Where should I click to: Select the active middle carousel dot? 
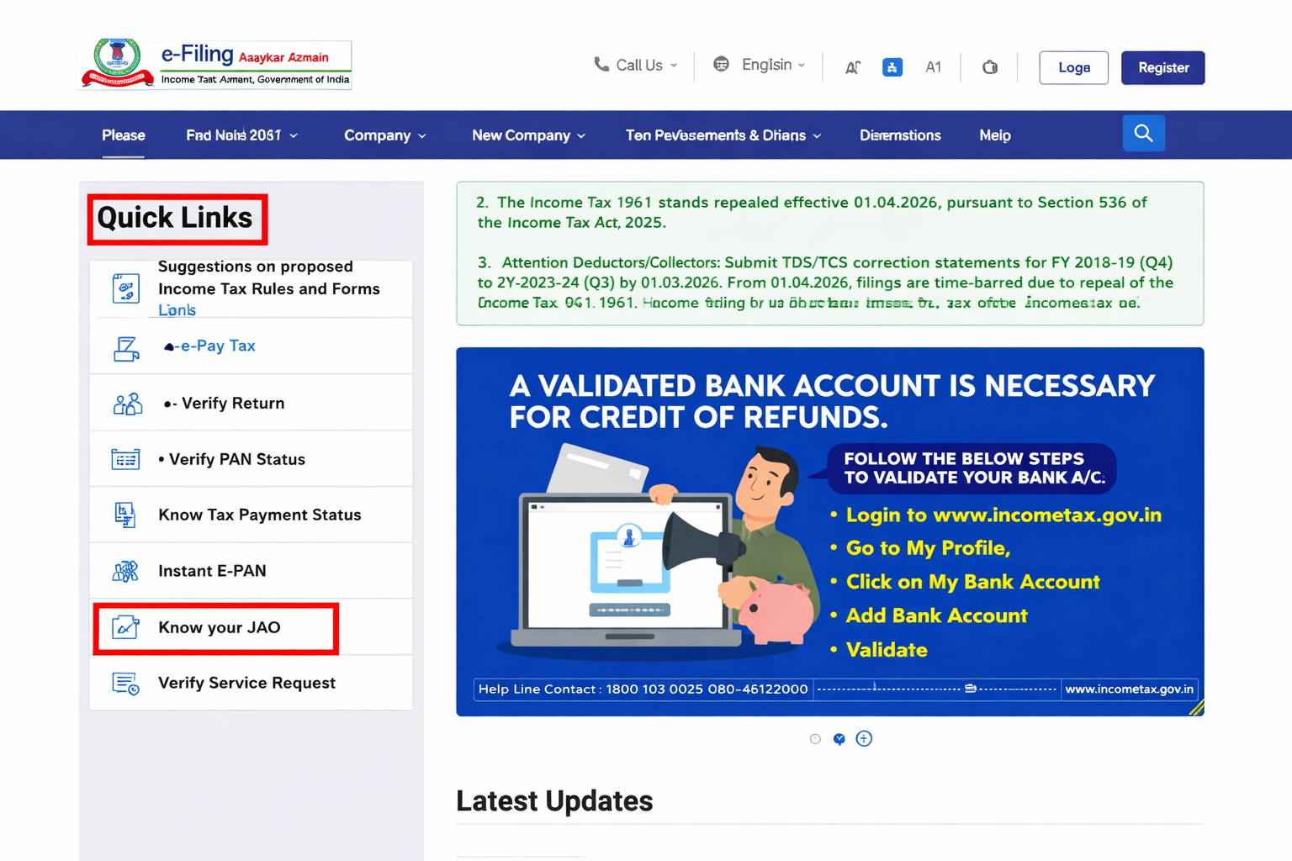[x=839, y=739]
